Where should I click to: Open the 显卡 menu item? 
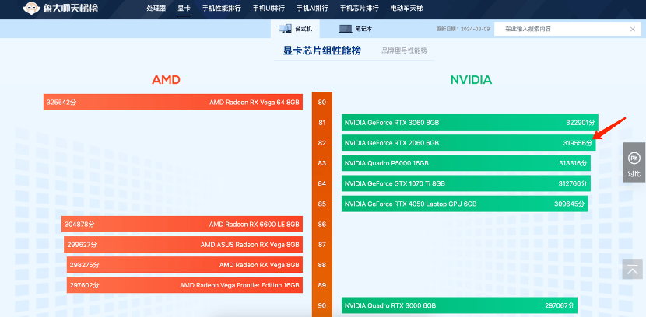coord(184,9)
